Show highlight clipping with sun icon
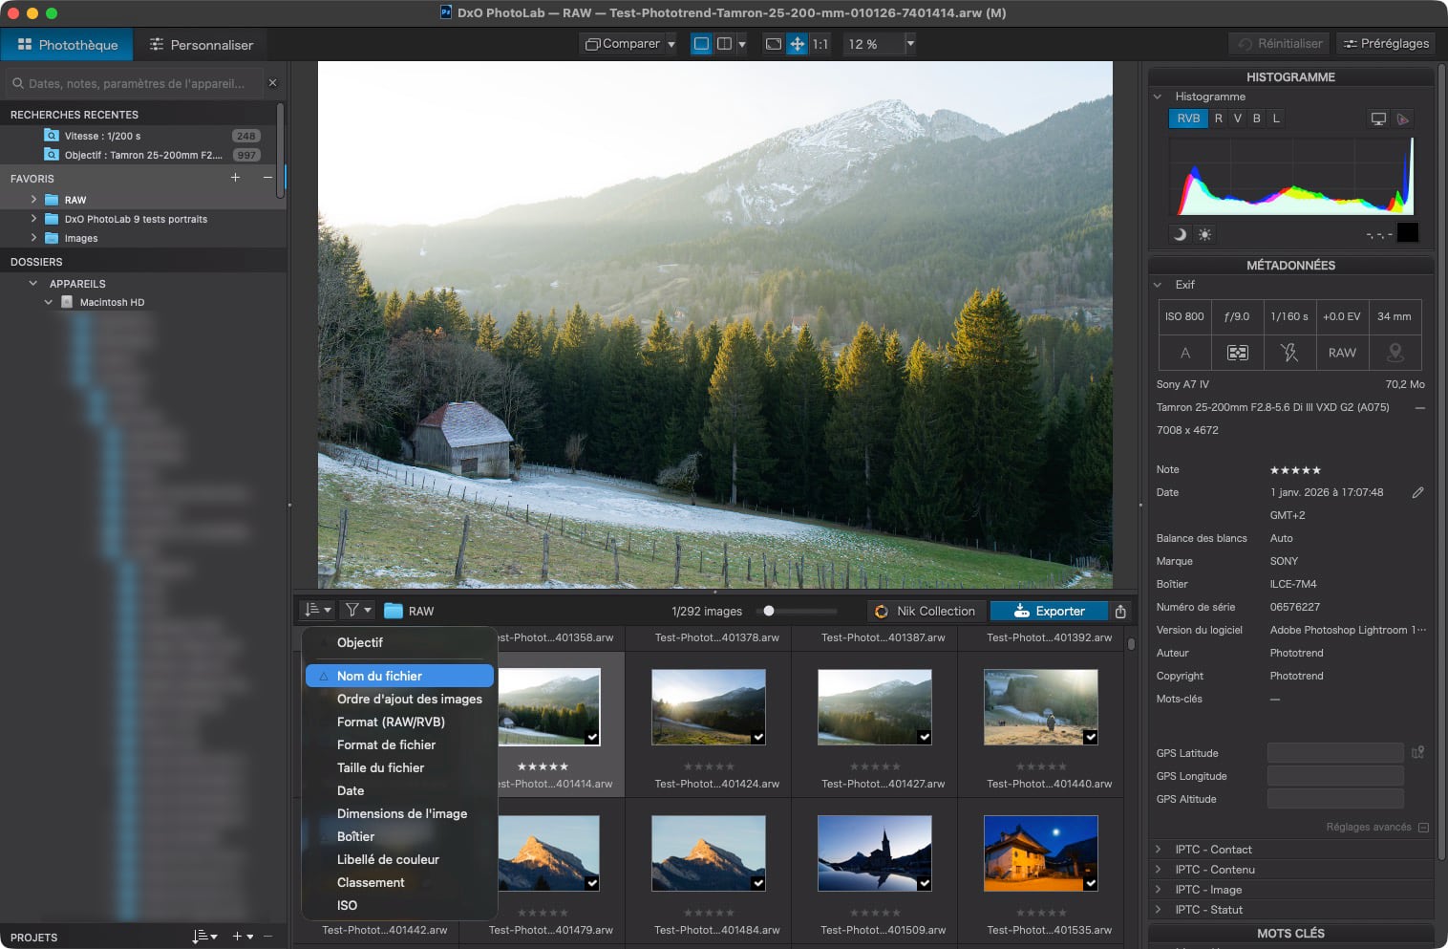Screen dimensions: 1448x949 coord(1204,234)
